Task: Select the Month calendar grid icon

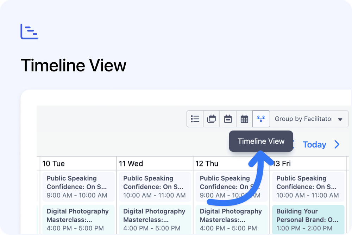Action: coord(244,119)
